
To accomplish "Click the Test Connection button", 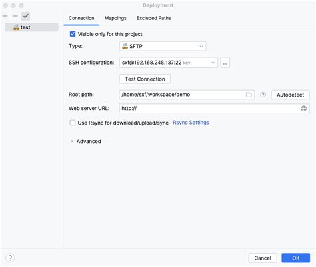I will [x=145, y=79].
